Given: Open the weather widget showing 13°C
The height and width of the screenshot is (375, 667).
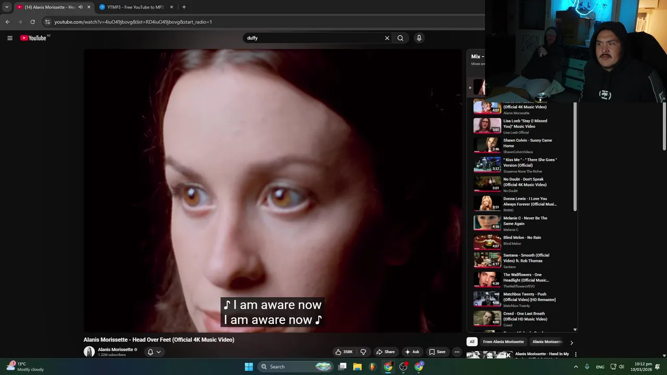Looking at the screenshot, I should [25, 367].
